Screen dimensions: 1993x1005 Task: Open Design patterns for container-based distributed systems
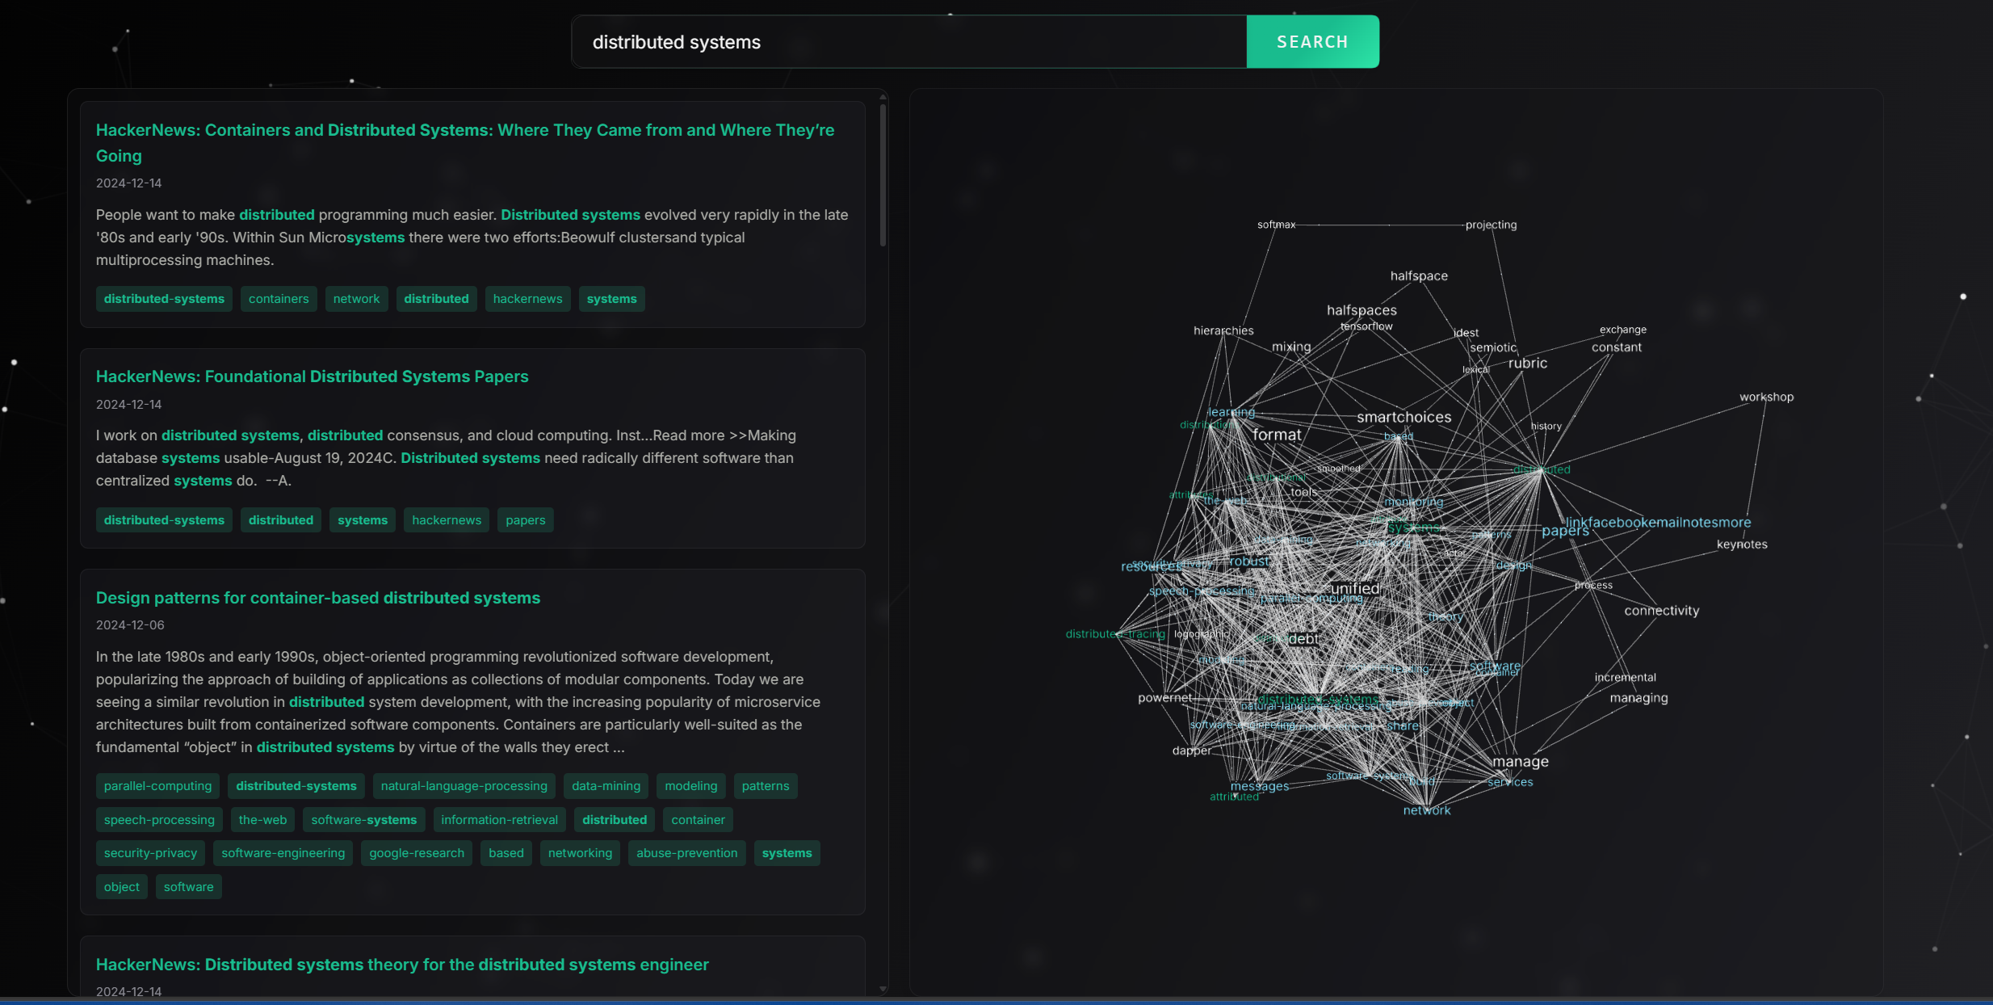pyautogui.click(x=317, y=598)
